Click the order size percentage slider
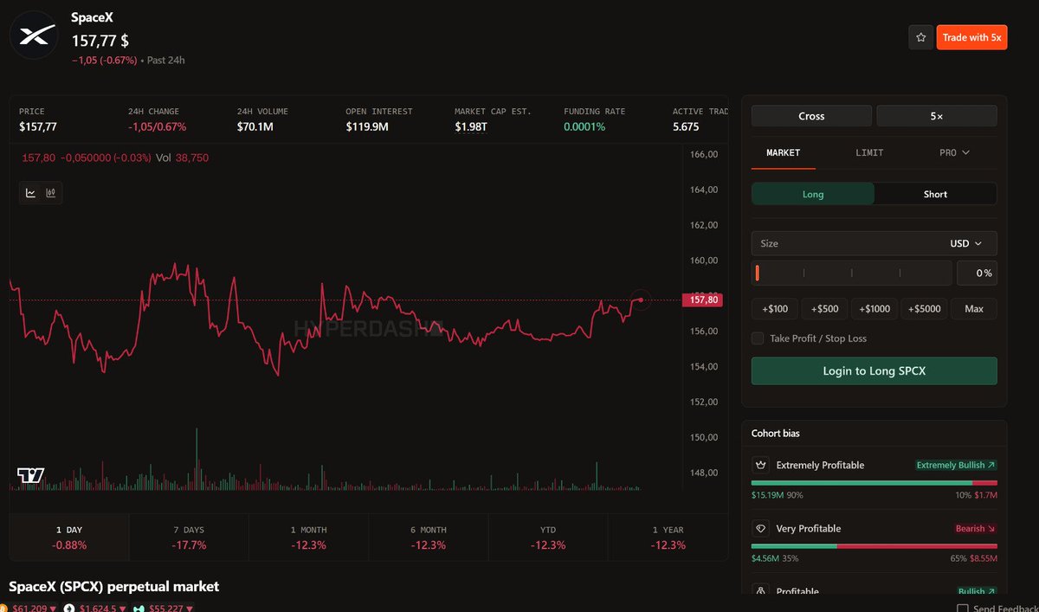 tap(852, 273)
